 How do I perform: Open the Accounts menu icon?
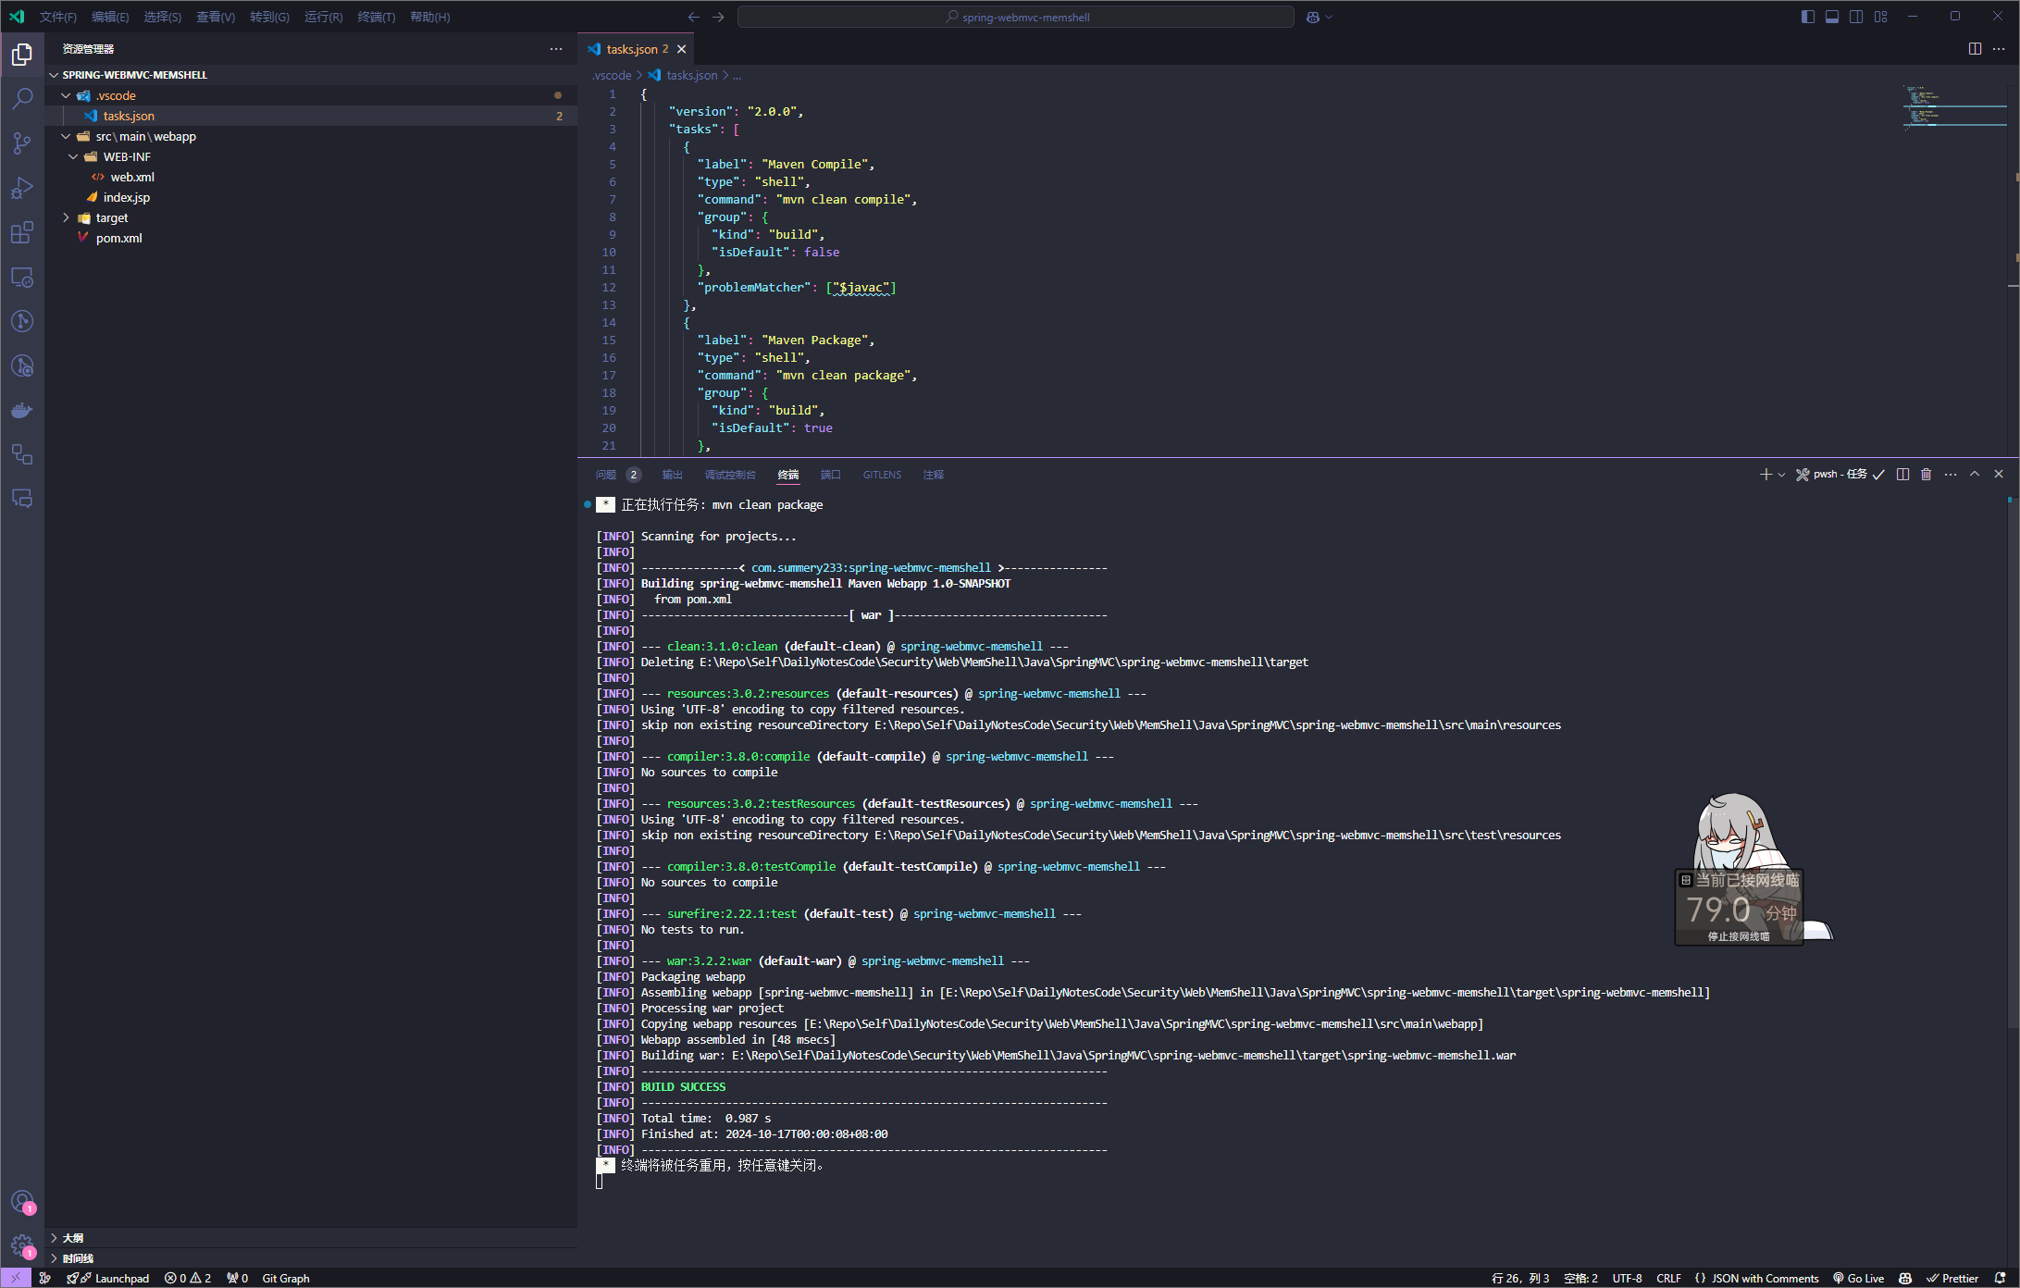(x=22, y=1202)
